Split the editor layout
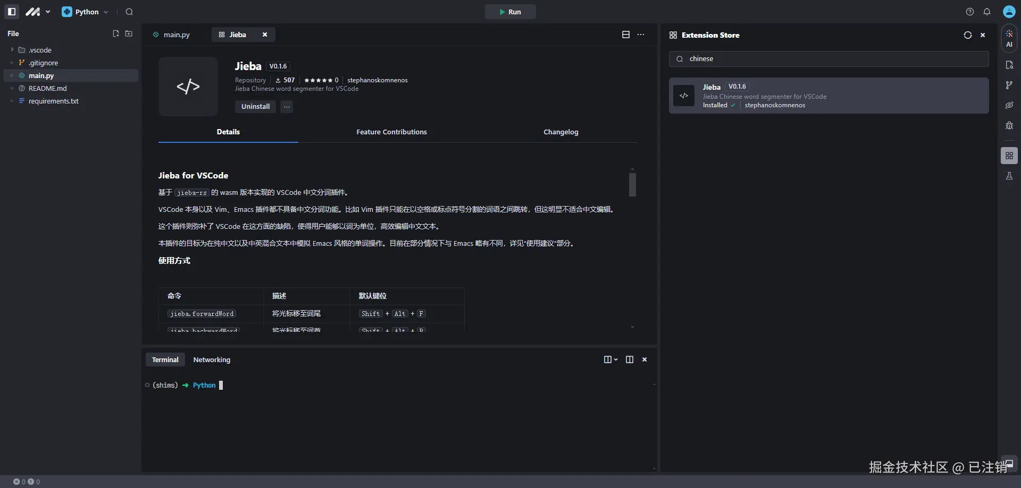 point(626,35)
